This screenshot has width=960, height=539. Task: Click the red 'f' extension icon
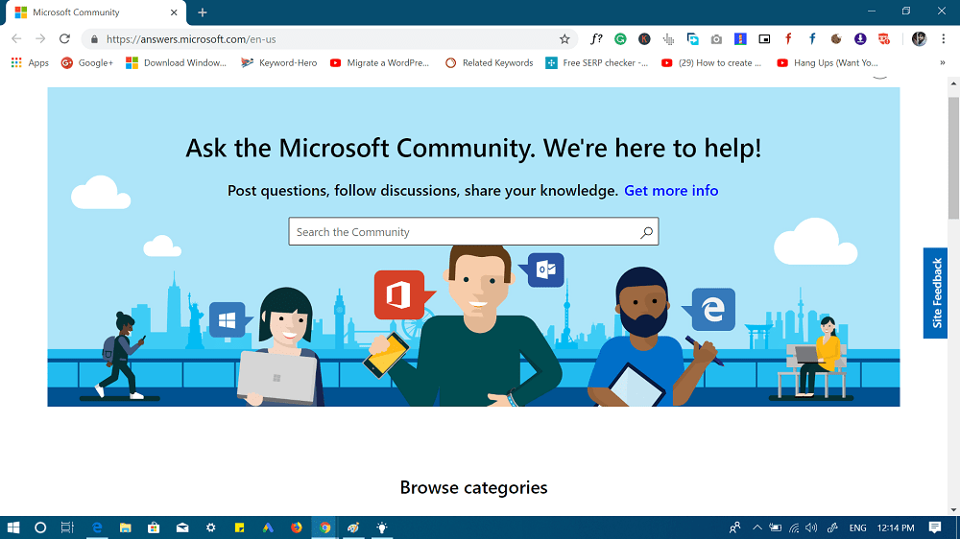click(788, 39)
